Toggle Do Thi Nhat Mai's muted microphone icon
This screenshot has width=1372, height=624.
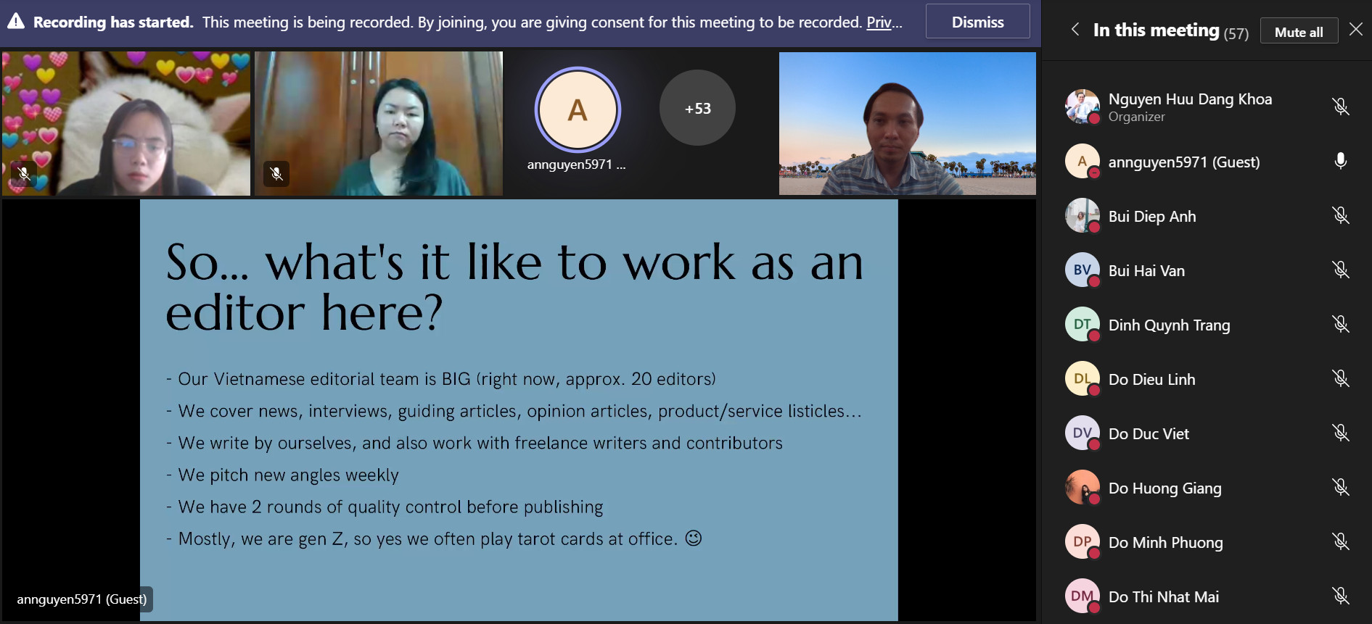1340,596
